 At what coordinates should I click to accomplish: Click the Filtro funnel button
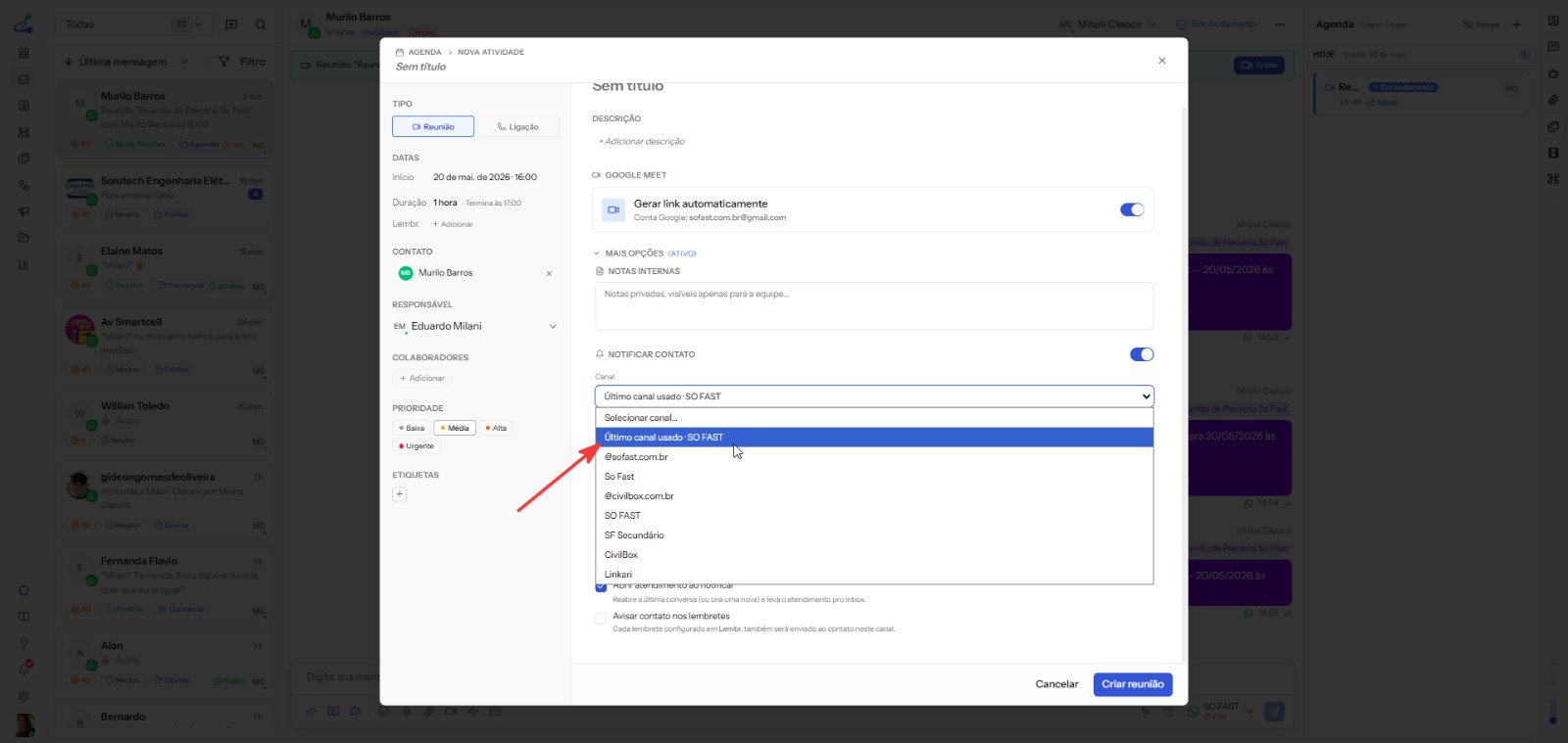tap(241, 62)
